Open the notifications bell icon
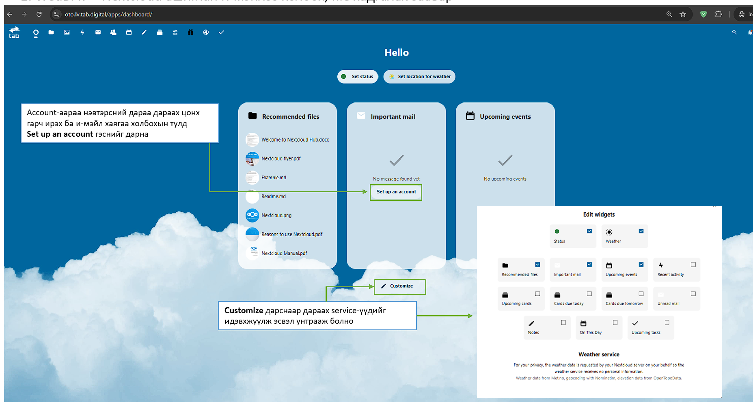 pyautogui.click(x=750, y=32)
